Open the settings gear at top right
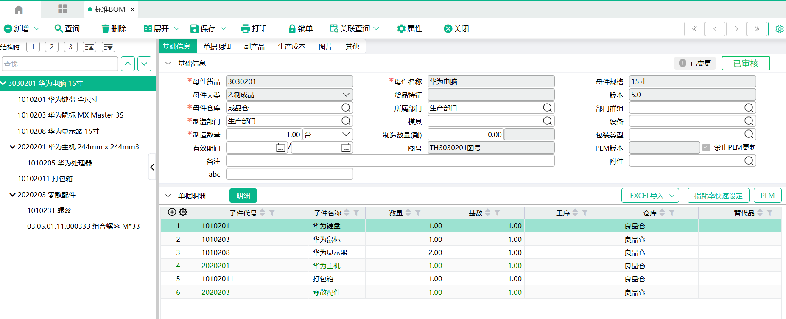The image size is (786, 319). 779,29
